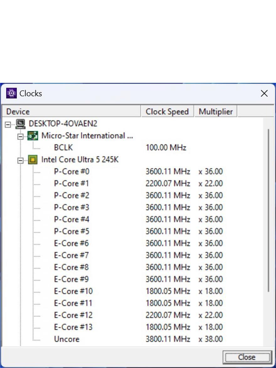The height and width of the screenshot is (368, 276).
Task: Click the Multiplier column header
Action: pos(215,111)
